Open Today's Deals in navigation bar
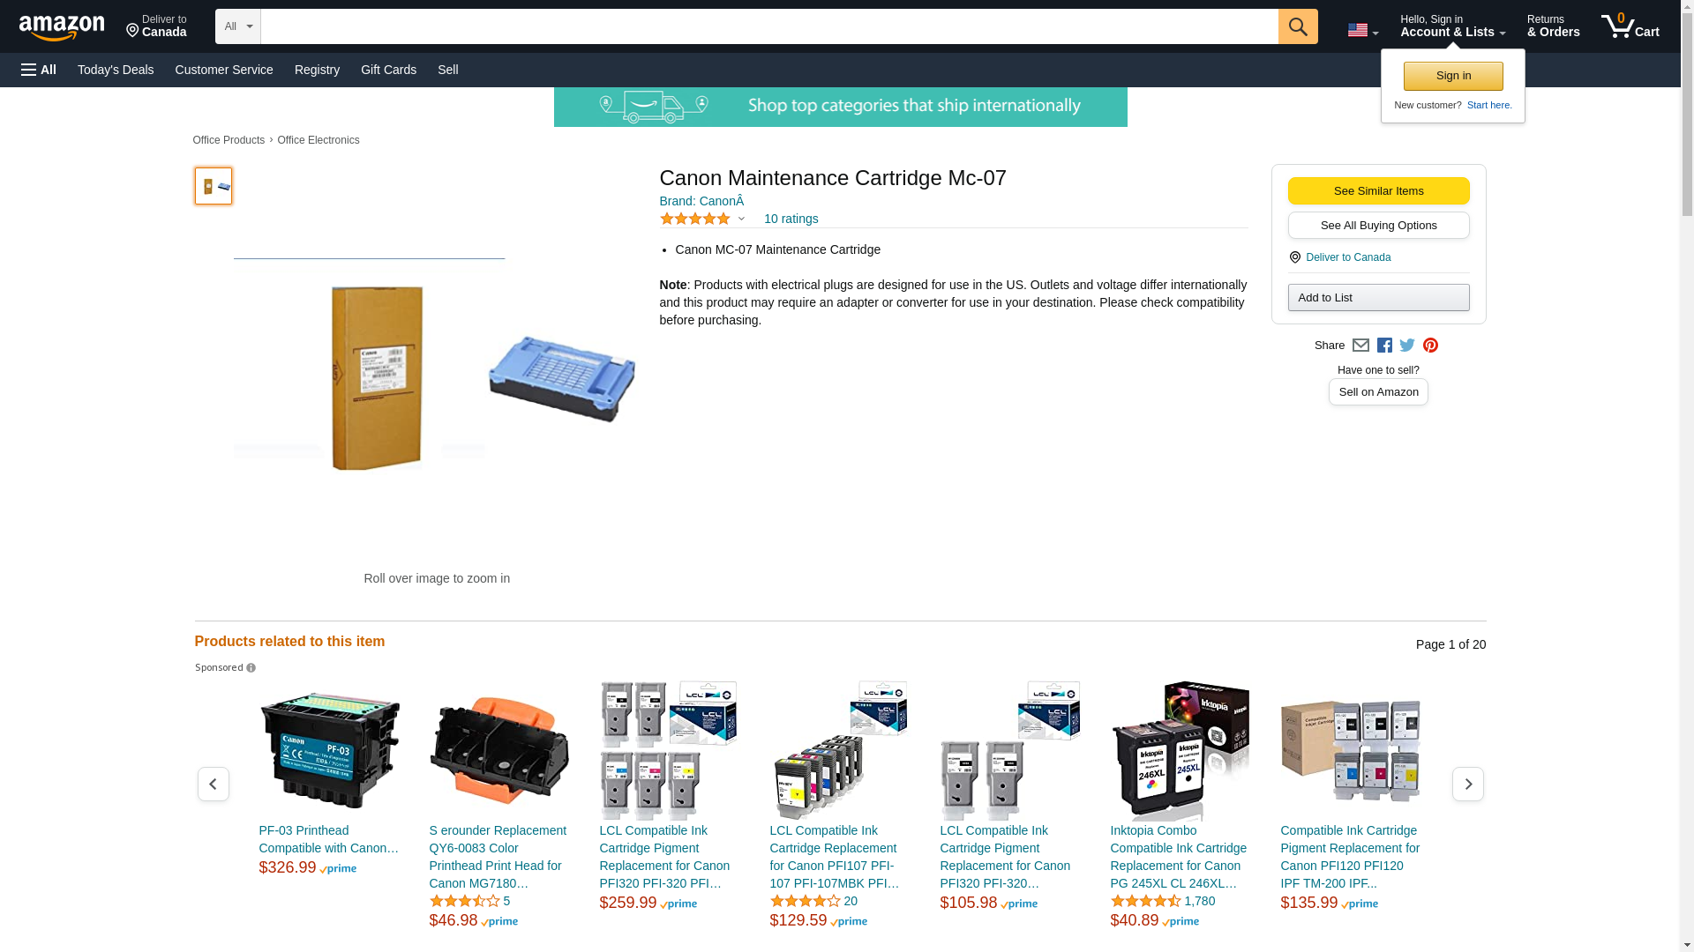Screen dimensions: 1694x952 point(116,70)
